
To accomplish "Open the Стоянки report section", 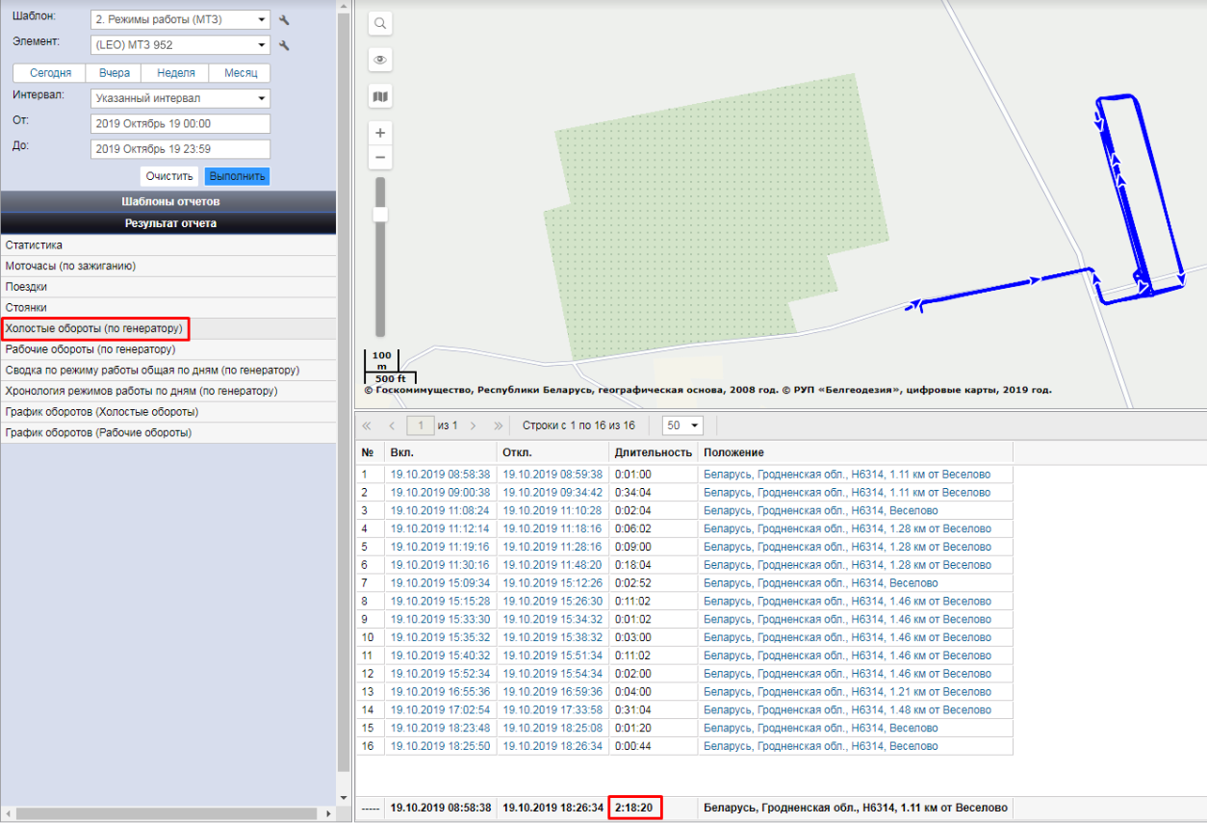I will point(168,308).
